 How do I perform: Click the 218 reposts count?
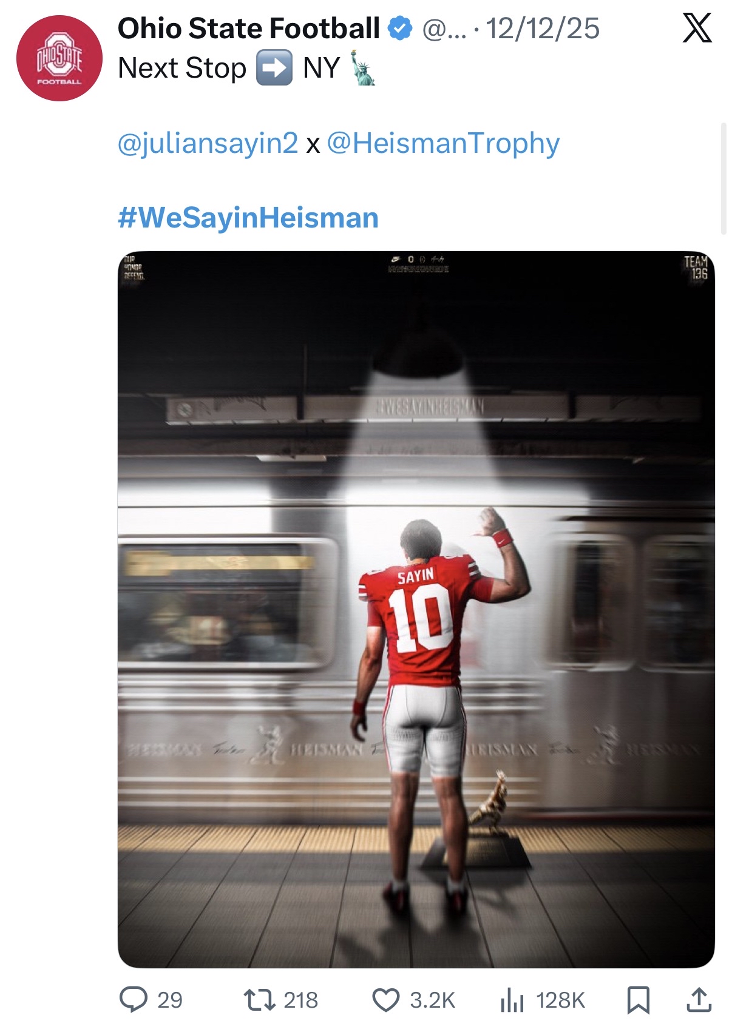pos(300,1000)
